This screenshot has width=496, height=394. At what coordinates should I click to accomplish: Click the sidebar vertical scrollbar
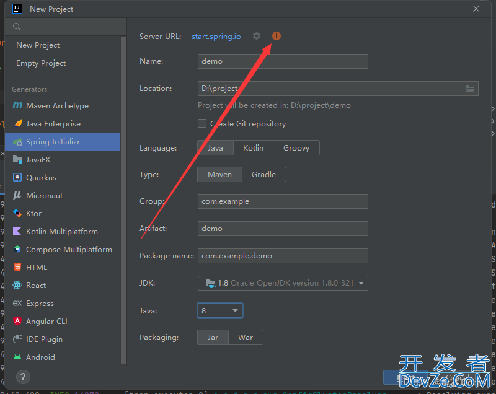123,201
